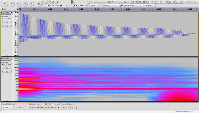Mute the first pluck18.0 waveform track

pyautogui.click(x=4, y=19)
